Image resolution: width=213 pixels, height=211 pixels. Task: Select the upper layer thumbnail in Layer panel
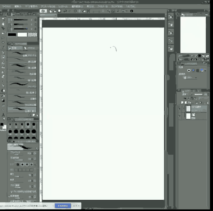click(188, 108)
